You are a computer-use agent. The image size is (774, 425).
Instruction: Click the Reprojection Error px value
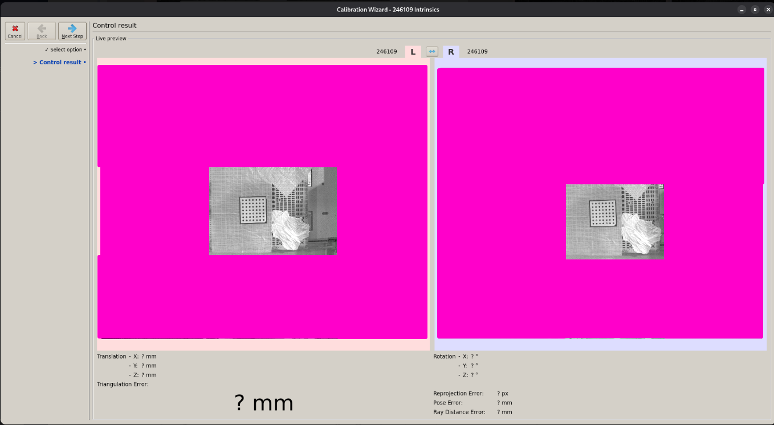click(502, 394)
